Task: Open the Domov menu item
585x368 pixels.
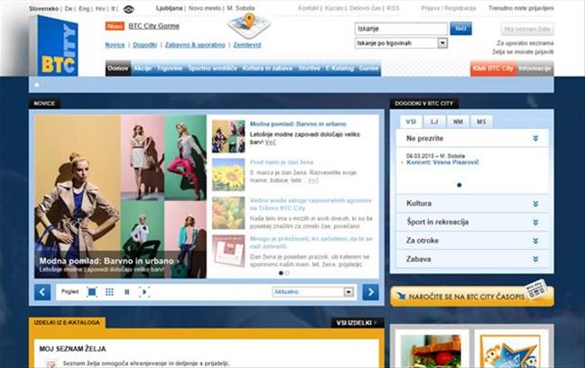Action: tap(118, 69)
